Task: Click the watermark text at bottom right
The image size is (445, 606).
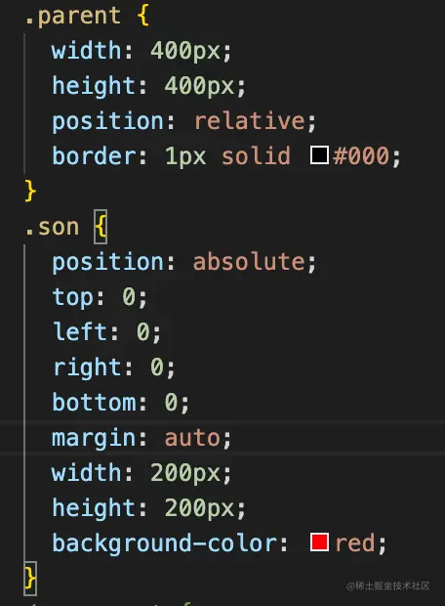Action: 387,585
